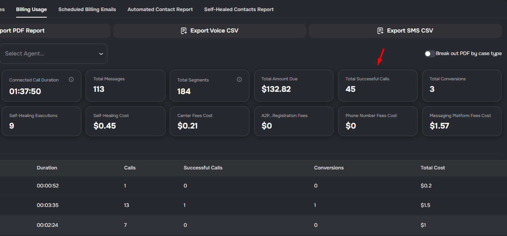Click the Successful Calls column header
This screenshot has width=507, height=236.
point(203,168)
